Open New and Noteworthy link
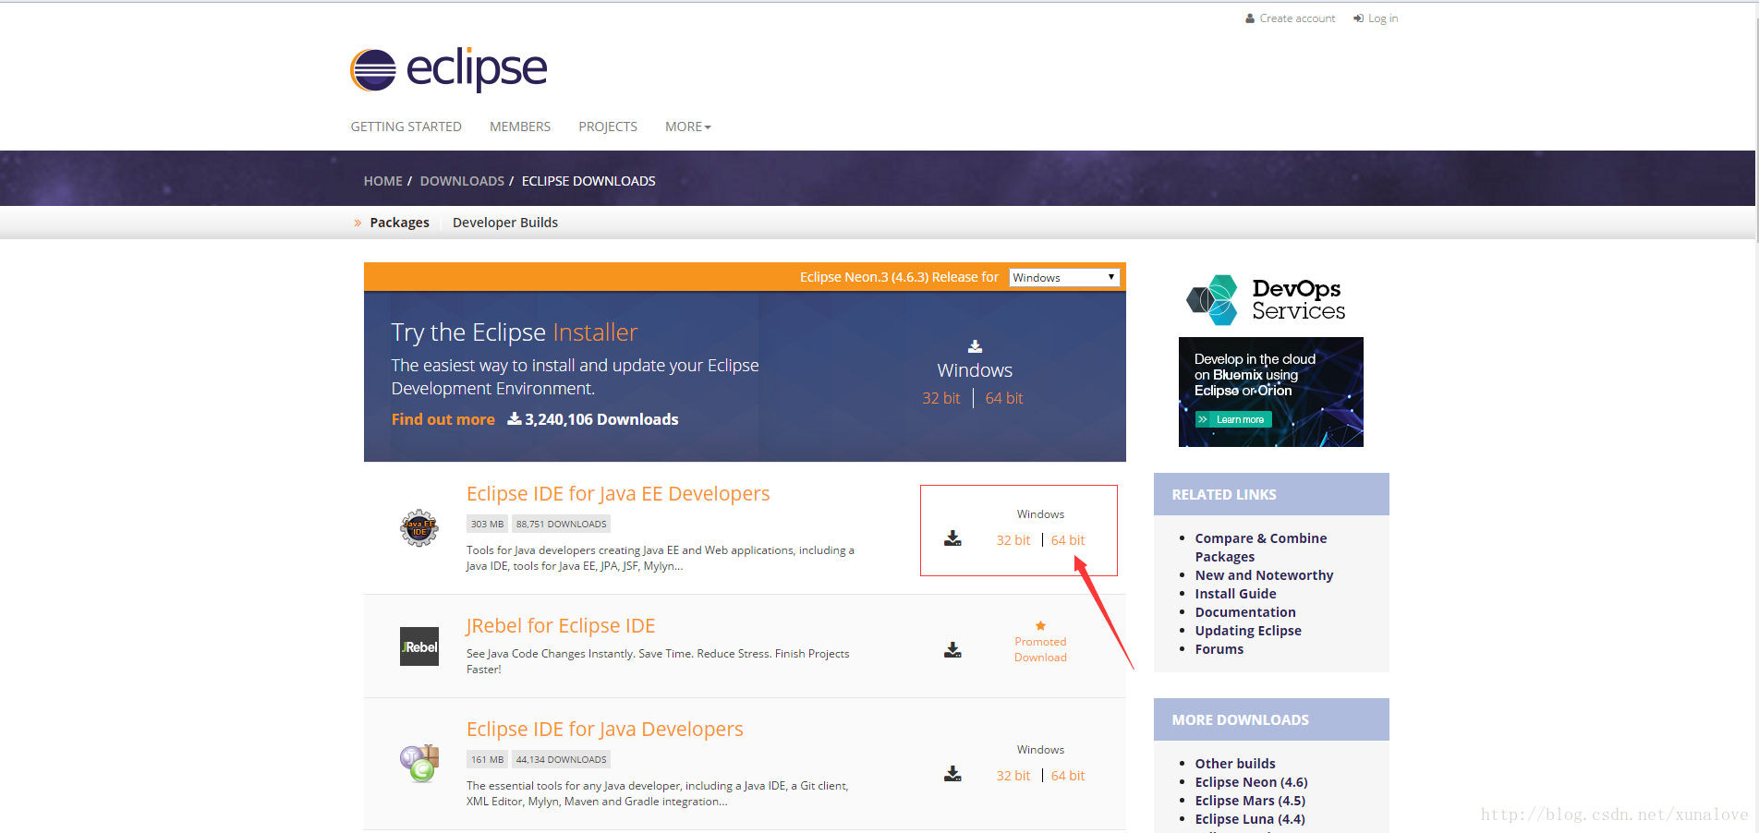The width and height of the screenshot is (1759, 833). [1264, 575]
